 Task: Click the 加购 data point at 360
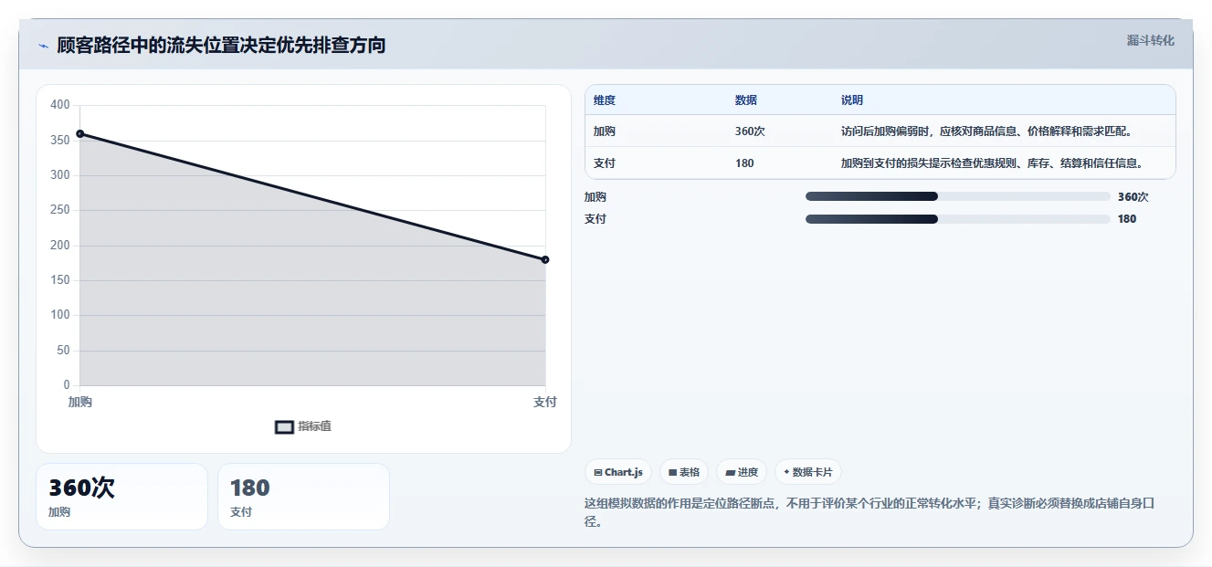pos(80,134)
